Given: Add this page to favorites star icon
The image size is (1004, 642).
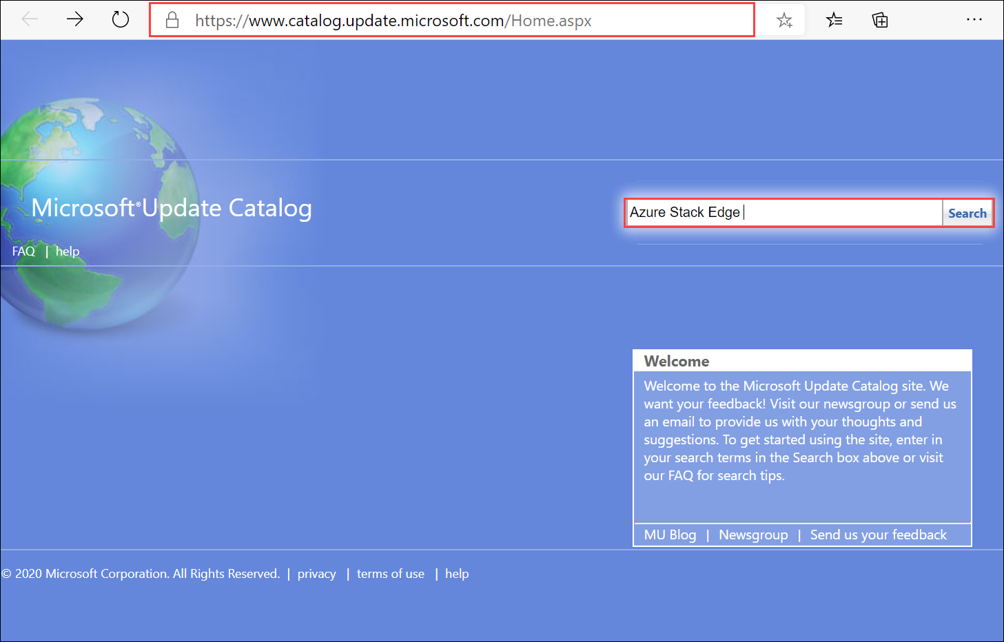Looking at the screenshot, I should tap(784, 20).
